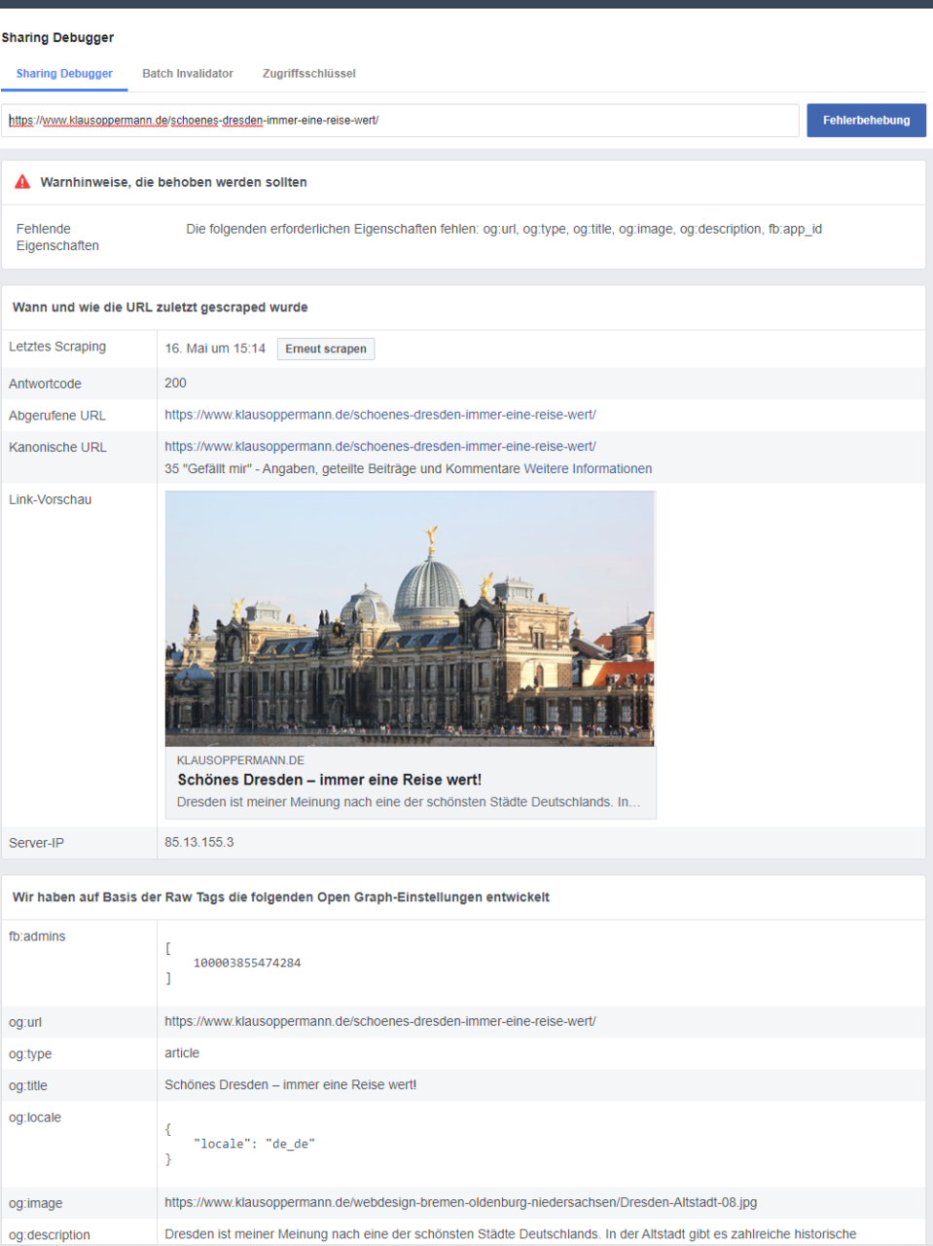Click the og:description value text
Screen dimensions: 933x1246
511,1234
